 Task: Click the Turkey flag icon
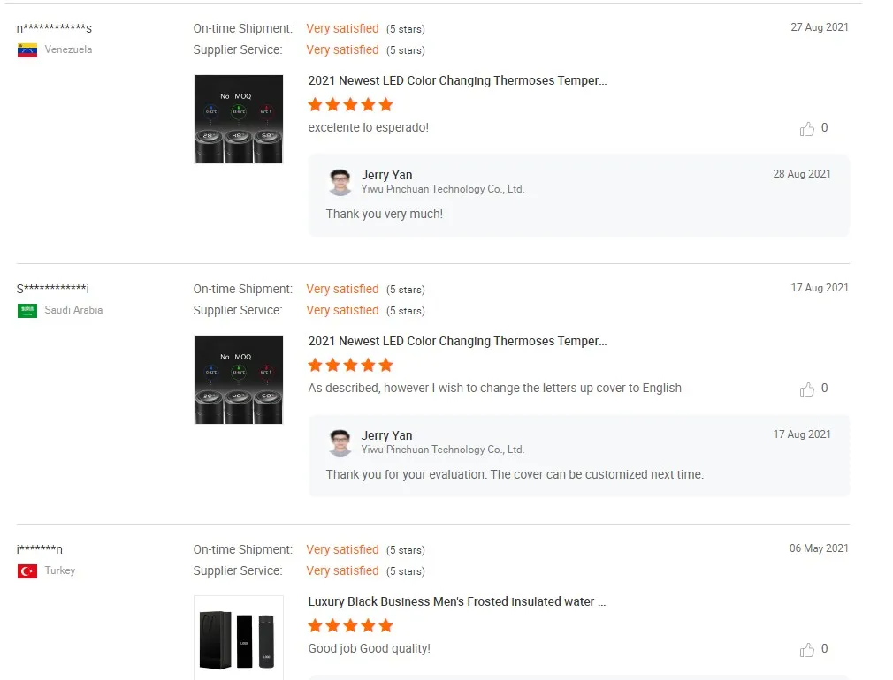(27, 571)
